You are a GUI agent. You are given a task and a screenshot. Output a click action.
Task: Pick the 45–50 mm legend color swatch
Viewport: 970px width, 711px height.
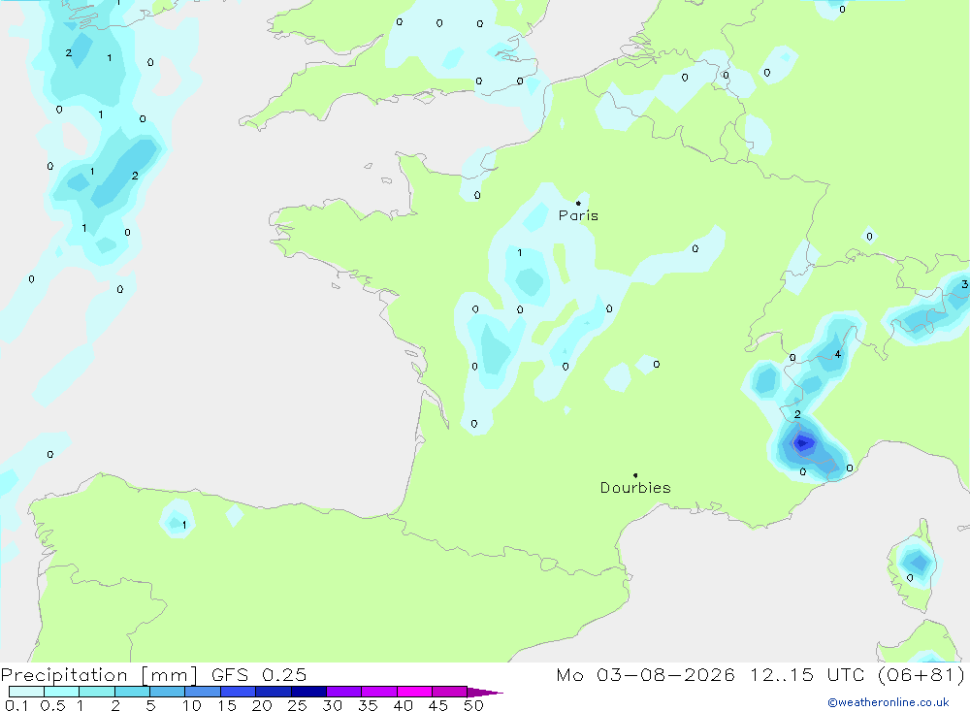tap(449, 692)
